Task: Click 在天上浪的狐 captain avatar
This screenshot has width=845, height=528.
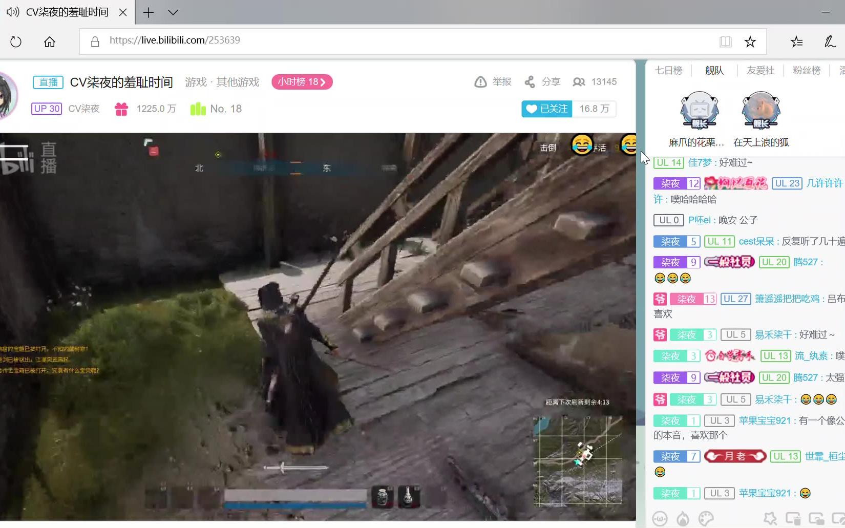Action: coord(761,110)
